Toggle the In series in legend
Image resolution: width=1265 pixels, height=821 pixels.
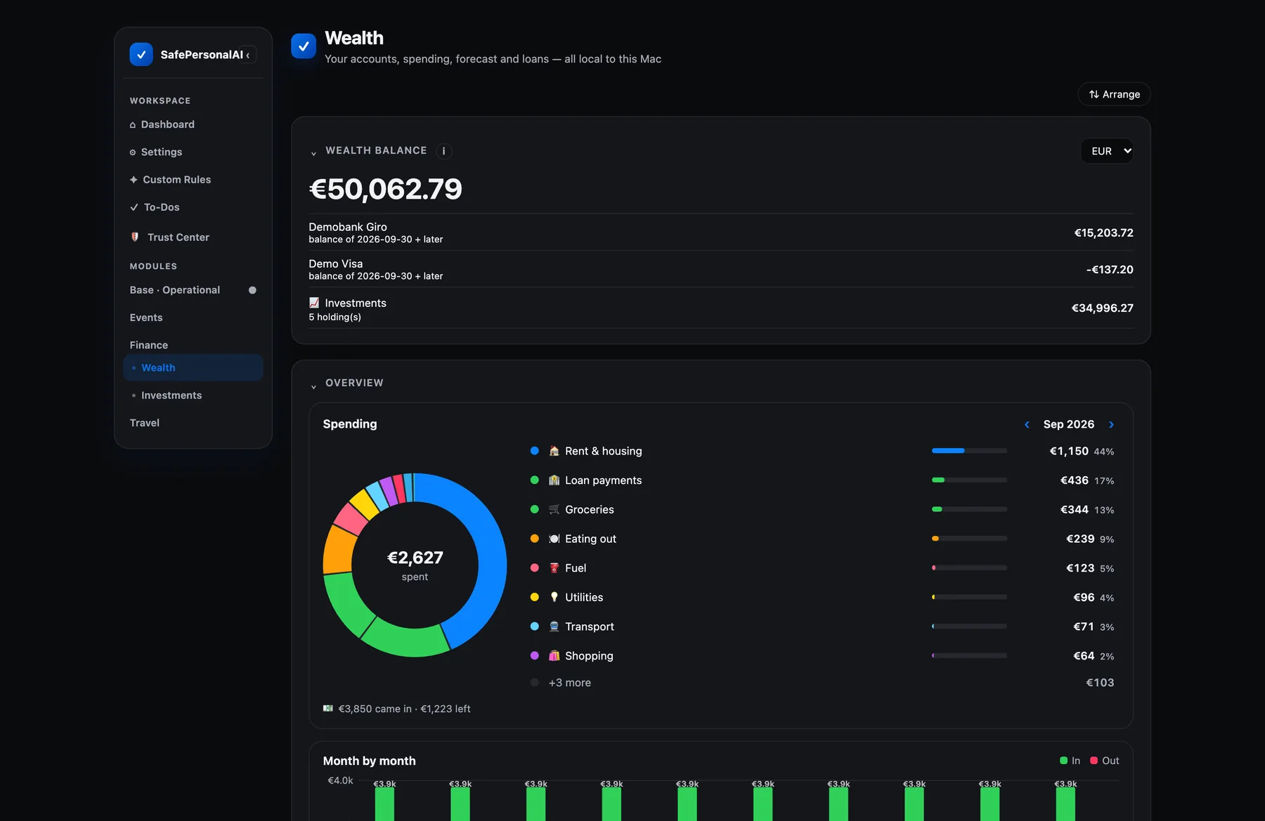pyautogui.click(x=1070, y=761)
